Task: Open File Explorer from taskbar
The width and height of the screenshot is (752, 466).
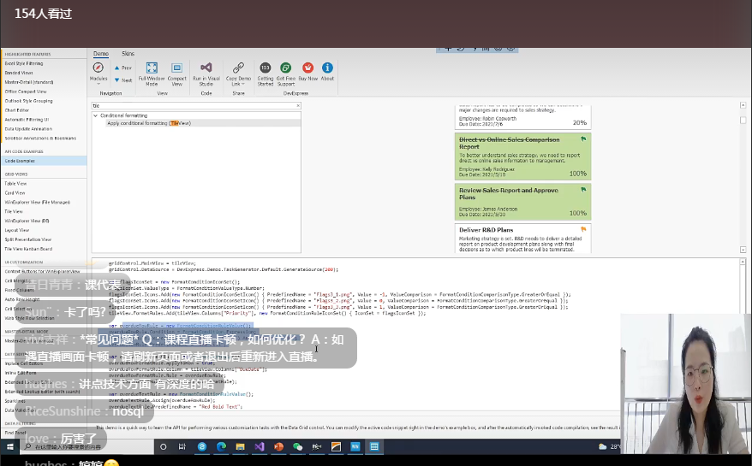Action: (241, 446)
